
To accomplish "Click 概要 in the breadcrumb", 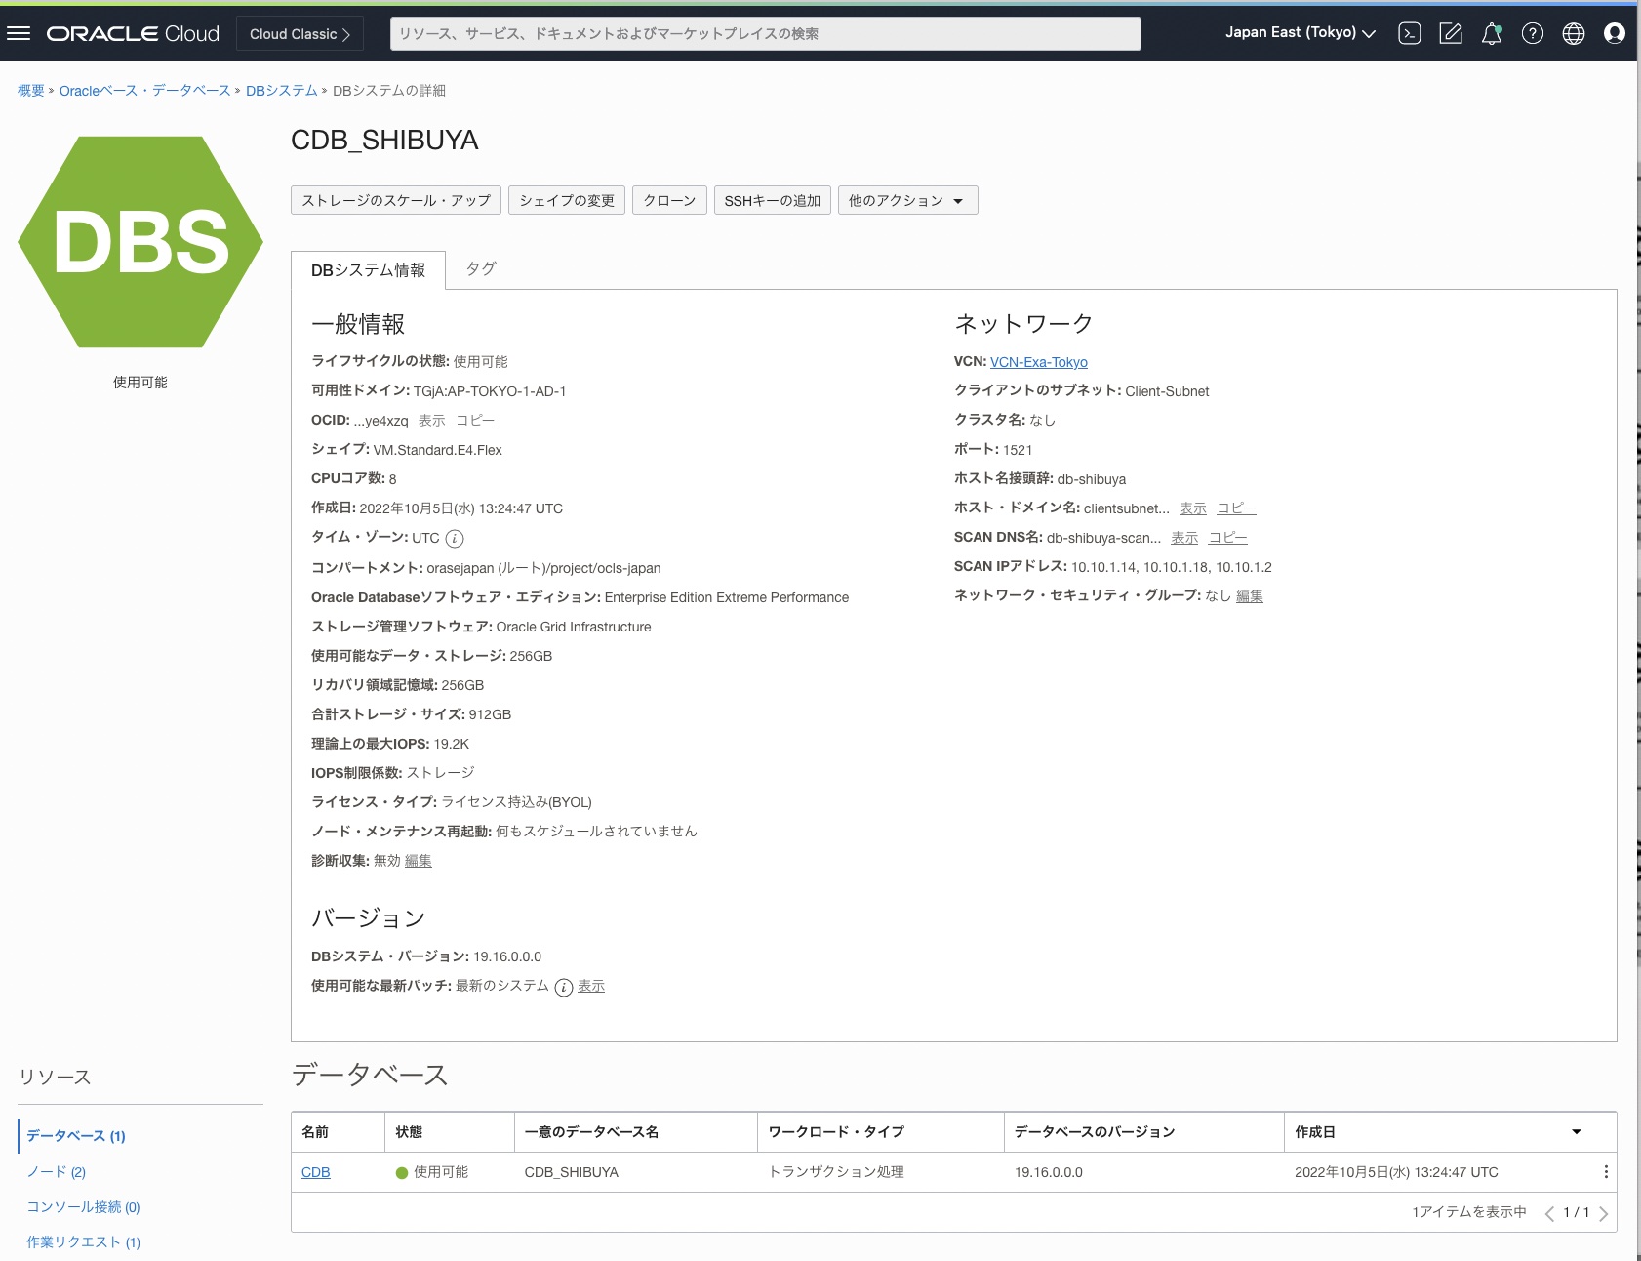I will 31,91.
